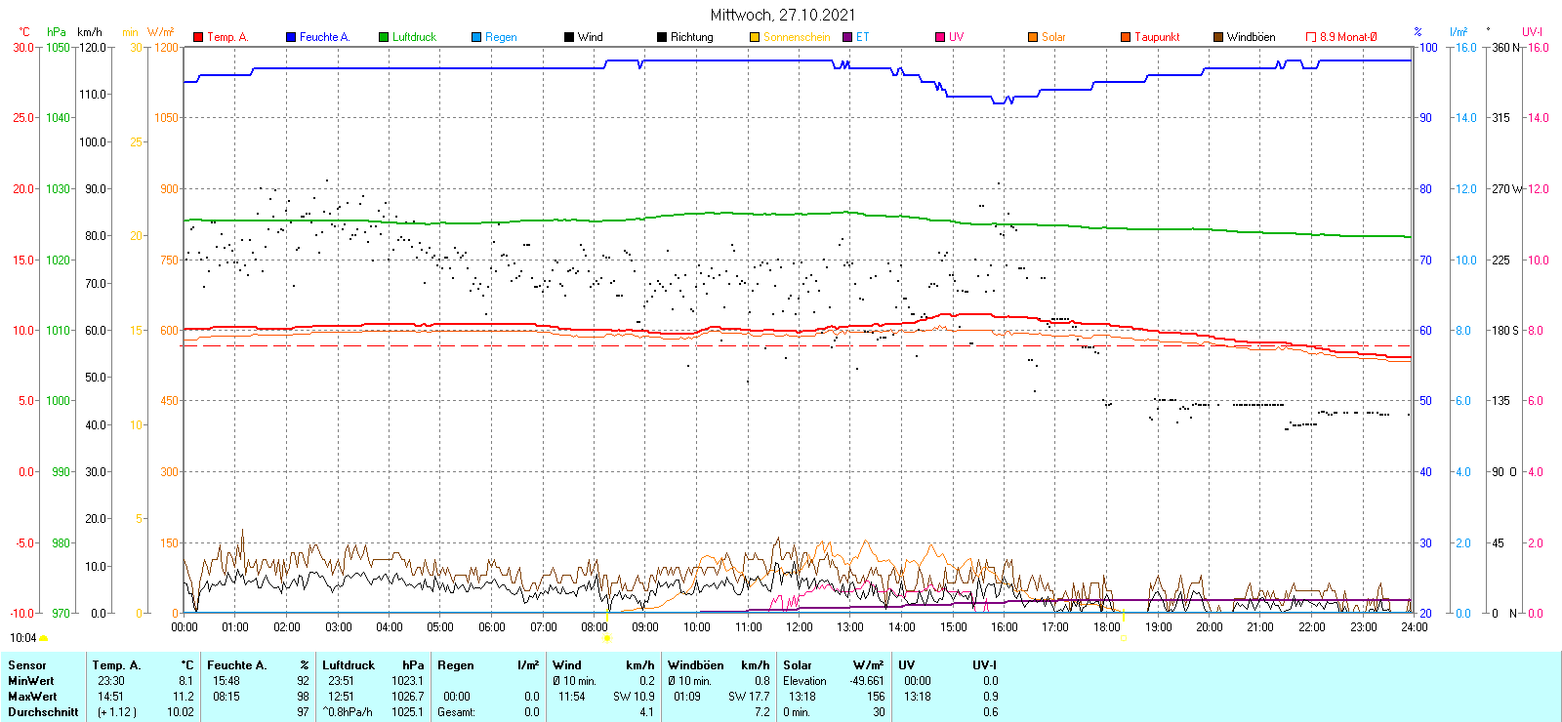Click the green hPa axis unit label

coord(57,32)
